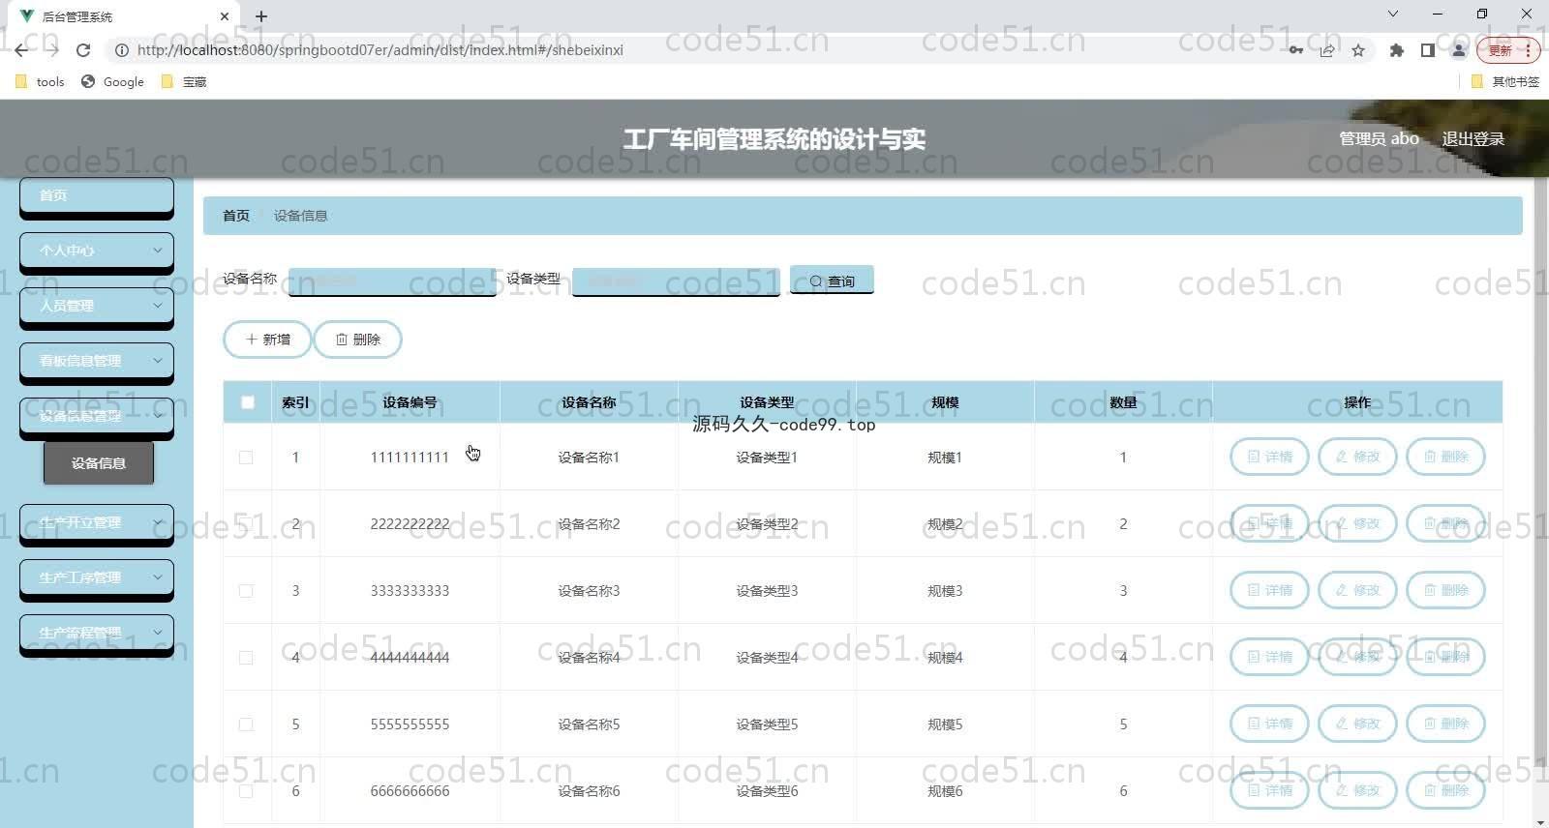Check the checkbox for row 6666666666

pyautogui.click(x=246, y=791)
